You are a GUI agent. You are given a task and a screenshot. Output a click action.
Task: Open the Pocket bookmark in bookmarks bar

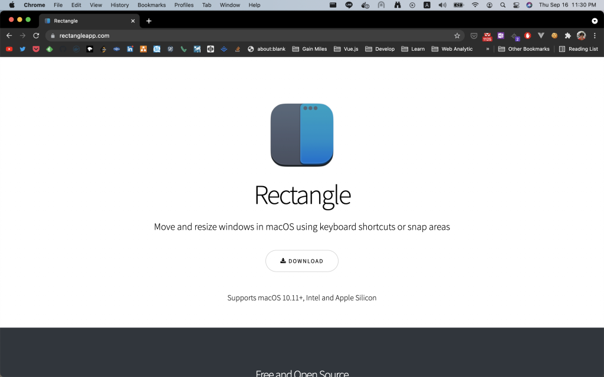[x=36, y=49]
